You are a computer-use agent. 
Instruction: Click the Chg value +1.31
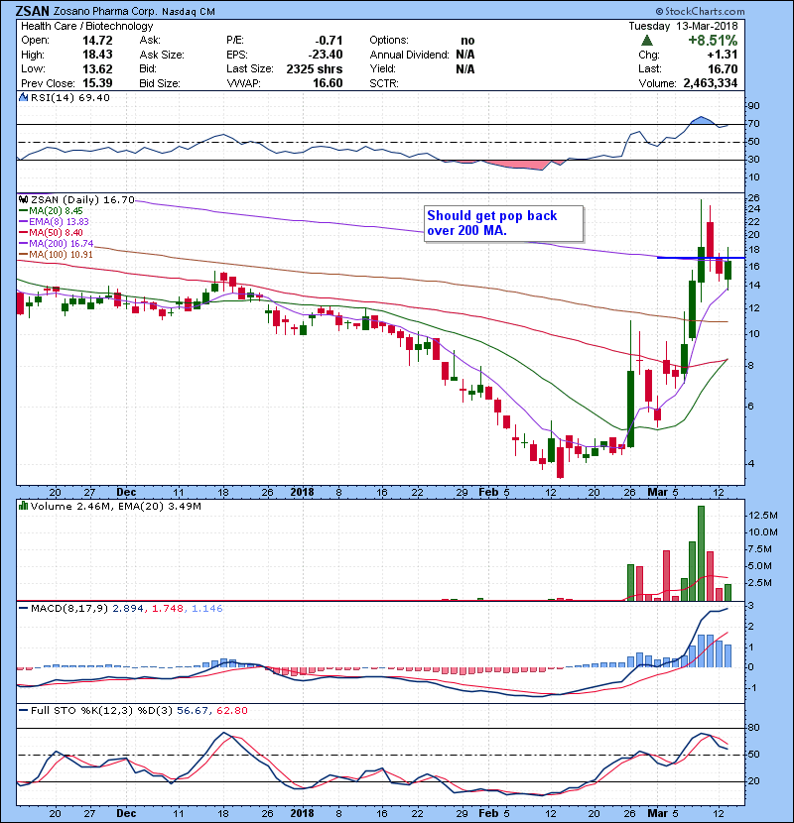(722, 55)
